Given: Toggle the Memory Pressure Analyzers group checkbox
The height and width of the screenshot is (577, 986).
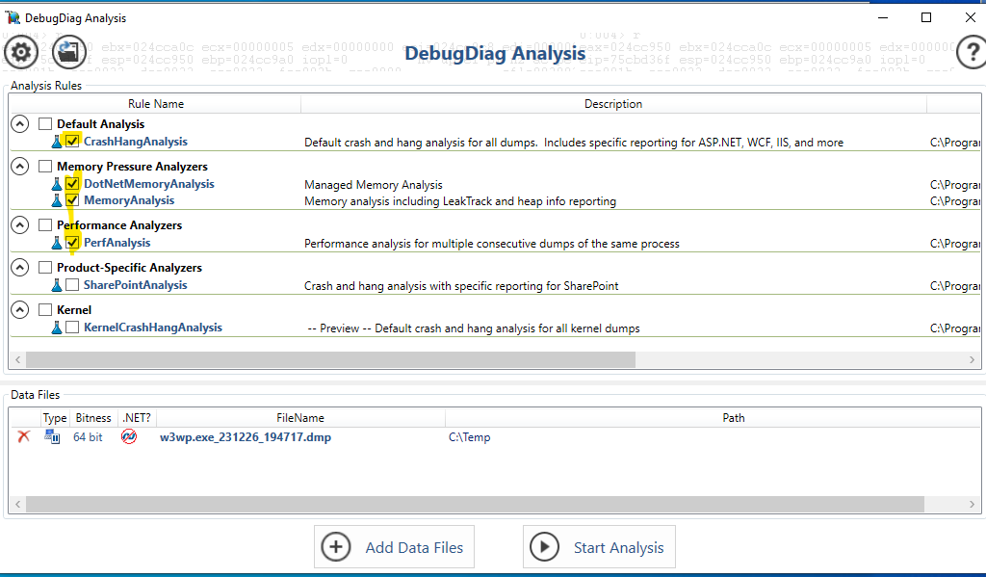Looking at the screenshot, I should coord(45,166).
